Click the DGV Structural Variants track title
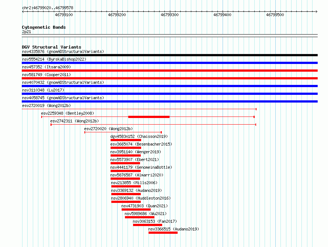Viewport: 328px width, 247px height. 52,47
